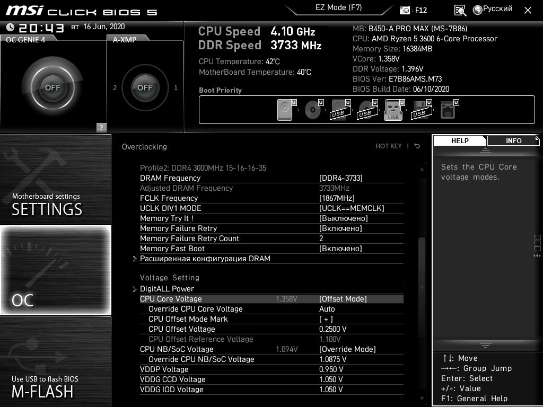Viewport: 543px width, 407px height.
Task: Take a screenshot with the F12 camera icon
Action: (x=405, y=10)
